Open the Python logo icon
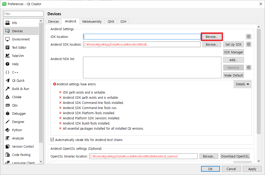Viewport: 265px width, 175px height. [x=7, y=130]
